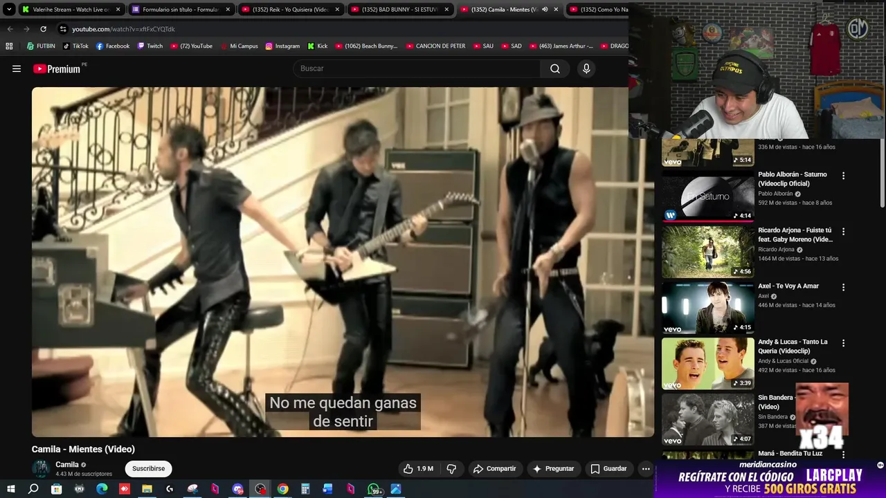Close the Camila - Mientes tab
Image resolution: width=886 pixels, height=498 pixels.
[556, 10]
